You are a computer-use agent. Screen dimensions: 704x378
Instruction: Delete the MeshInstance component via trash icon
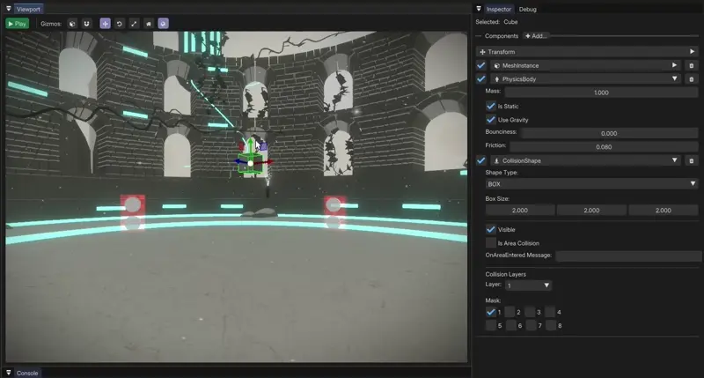click(x=692, y=65)
